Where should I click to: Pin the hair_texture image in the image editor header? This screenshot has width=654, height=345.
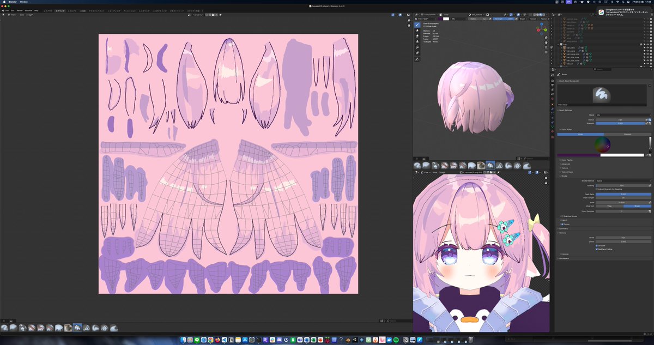(x=220, y=15)
